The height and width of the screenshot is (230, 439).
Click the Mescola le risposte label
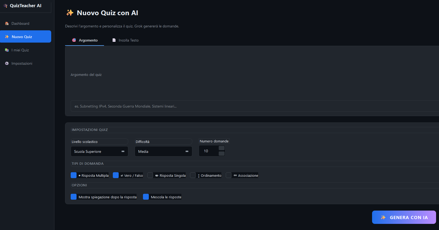pos(166,197)
